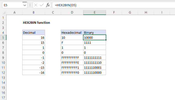175x100 pixels.
Task: Select decimal cell with value 15
Action: [x=33, y=42]
